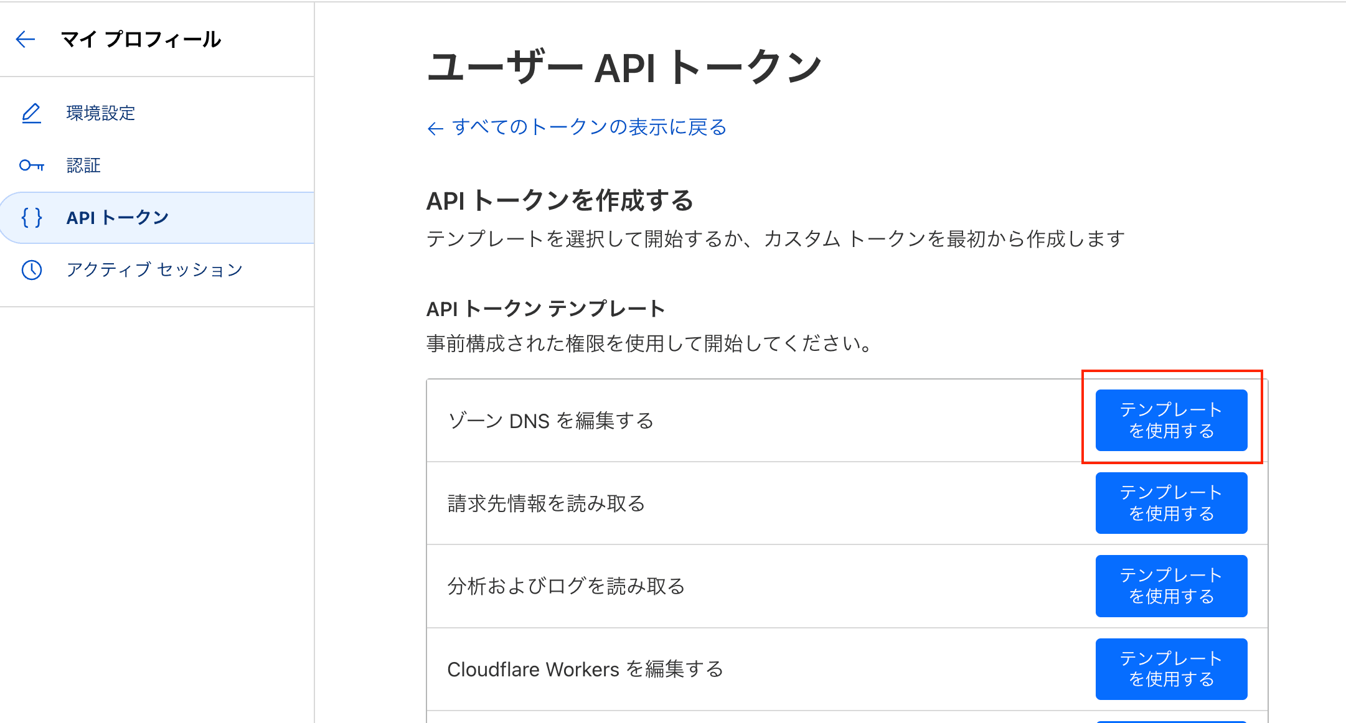Image resolution: width=1346 pixels, height=723 pixels.
Task: Click the ゾーン DNS を編集する row label
Action: 550,421
